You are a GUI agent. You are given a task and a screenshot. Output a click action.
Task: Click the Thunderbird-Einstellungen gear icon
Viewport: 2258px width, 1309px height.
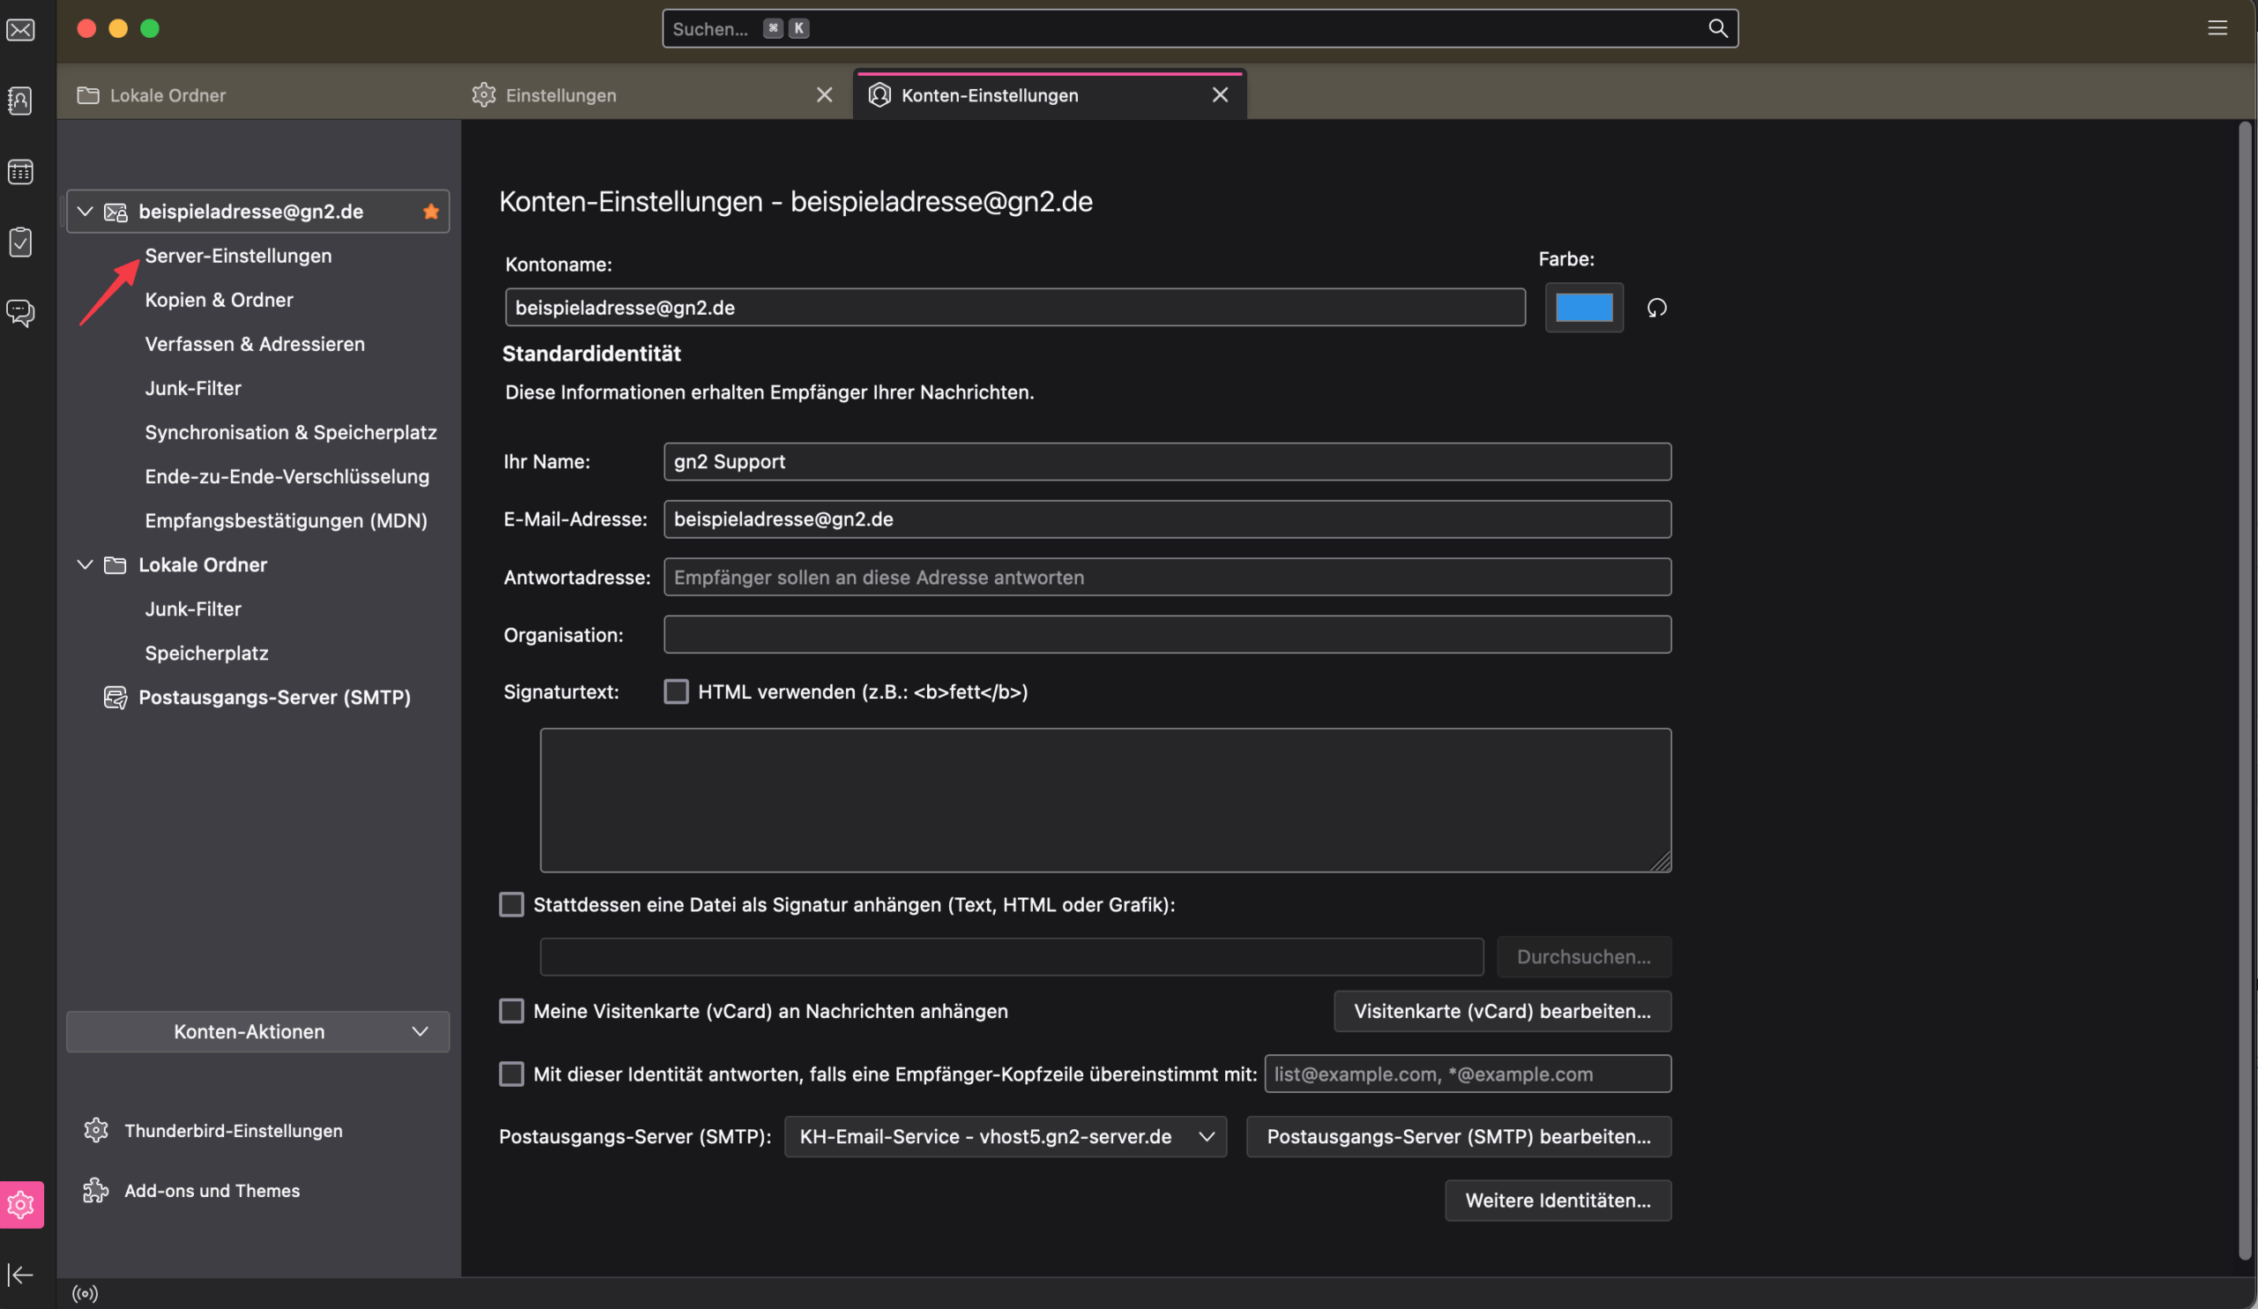(x=96, y=1131)
